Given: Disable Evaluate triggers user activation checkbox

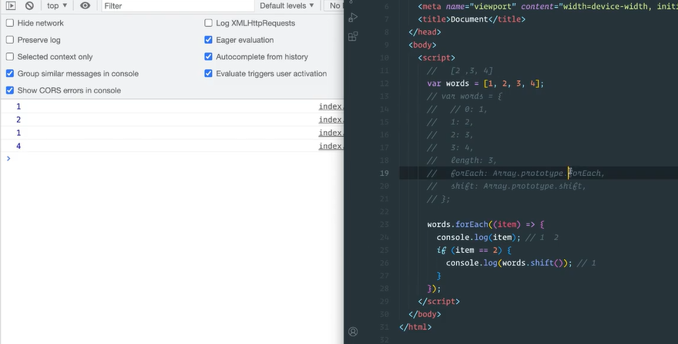Looking at the screenshot, I should tap(209, 73).
